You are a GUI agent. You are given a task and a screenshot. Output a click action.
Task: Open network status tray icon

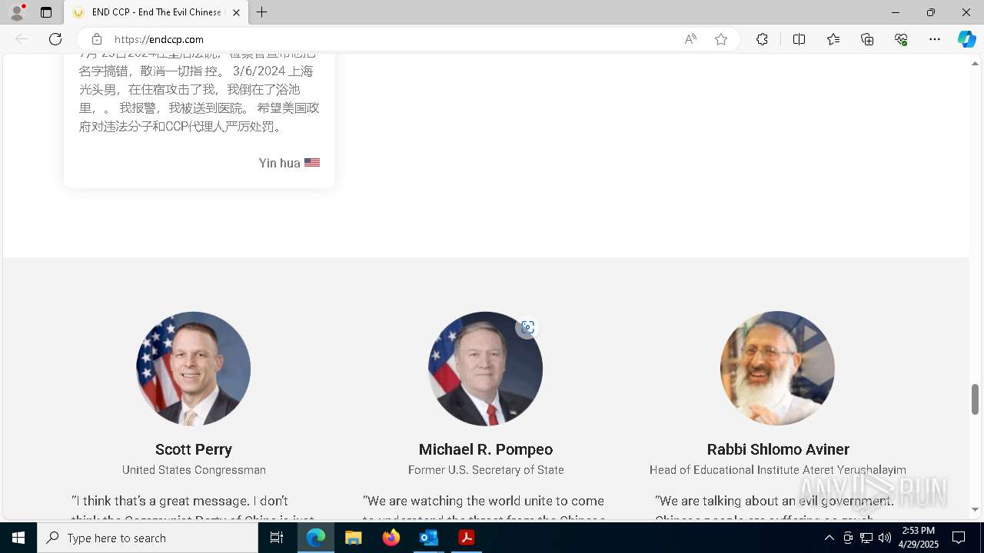pos(866,538)
